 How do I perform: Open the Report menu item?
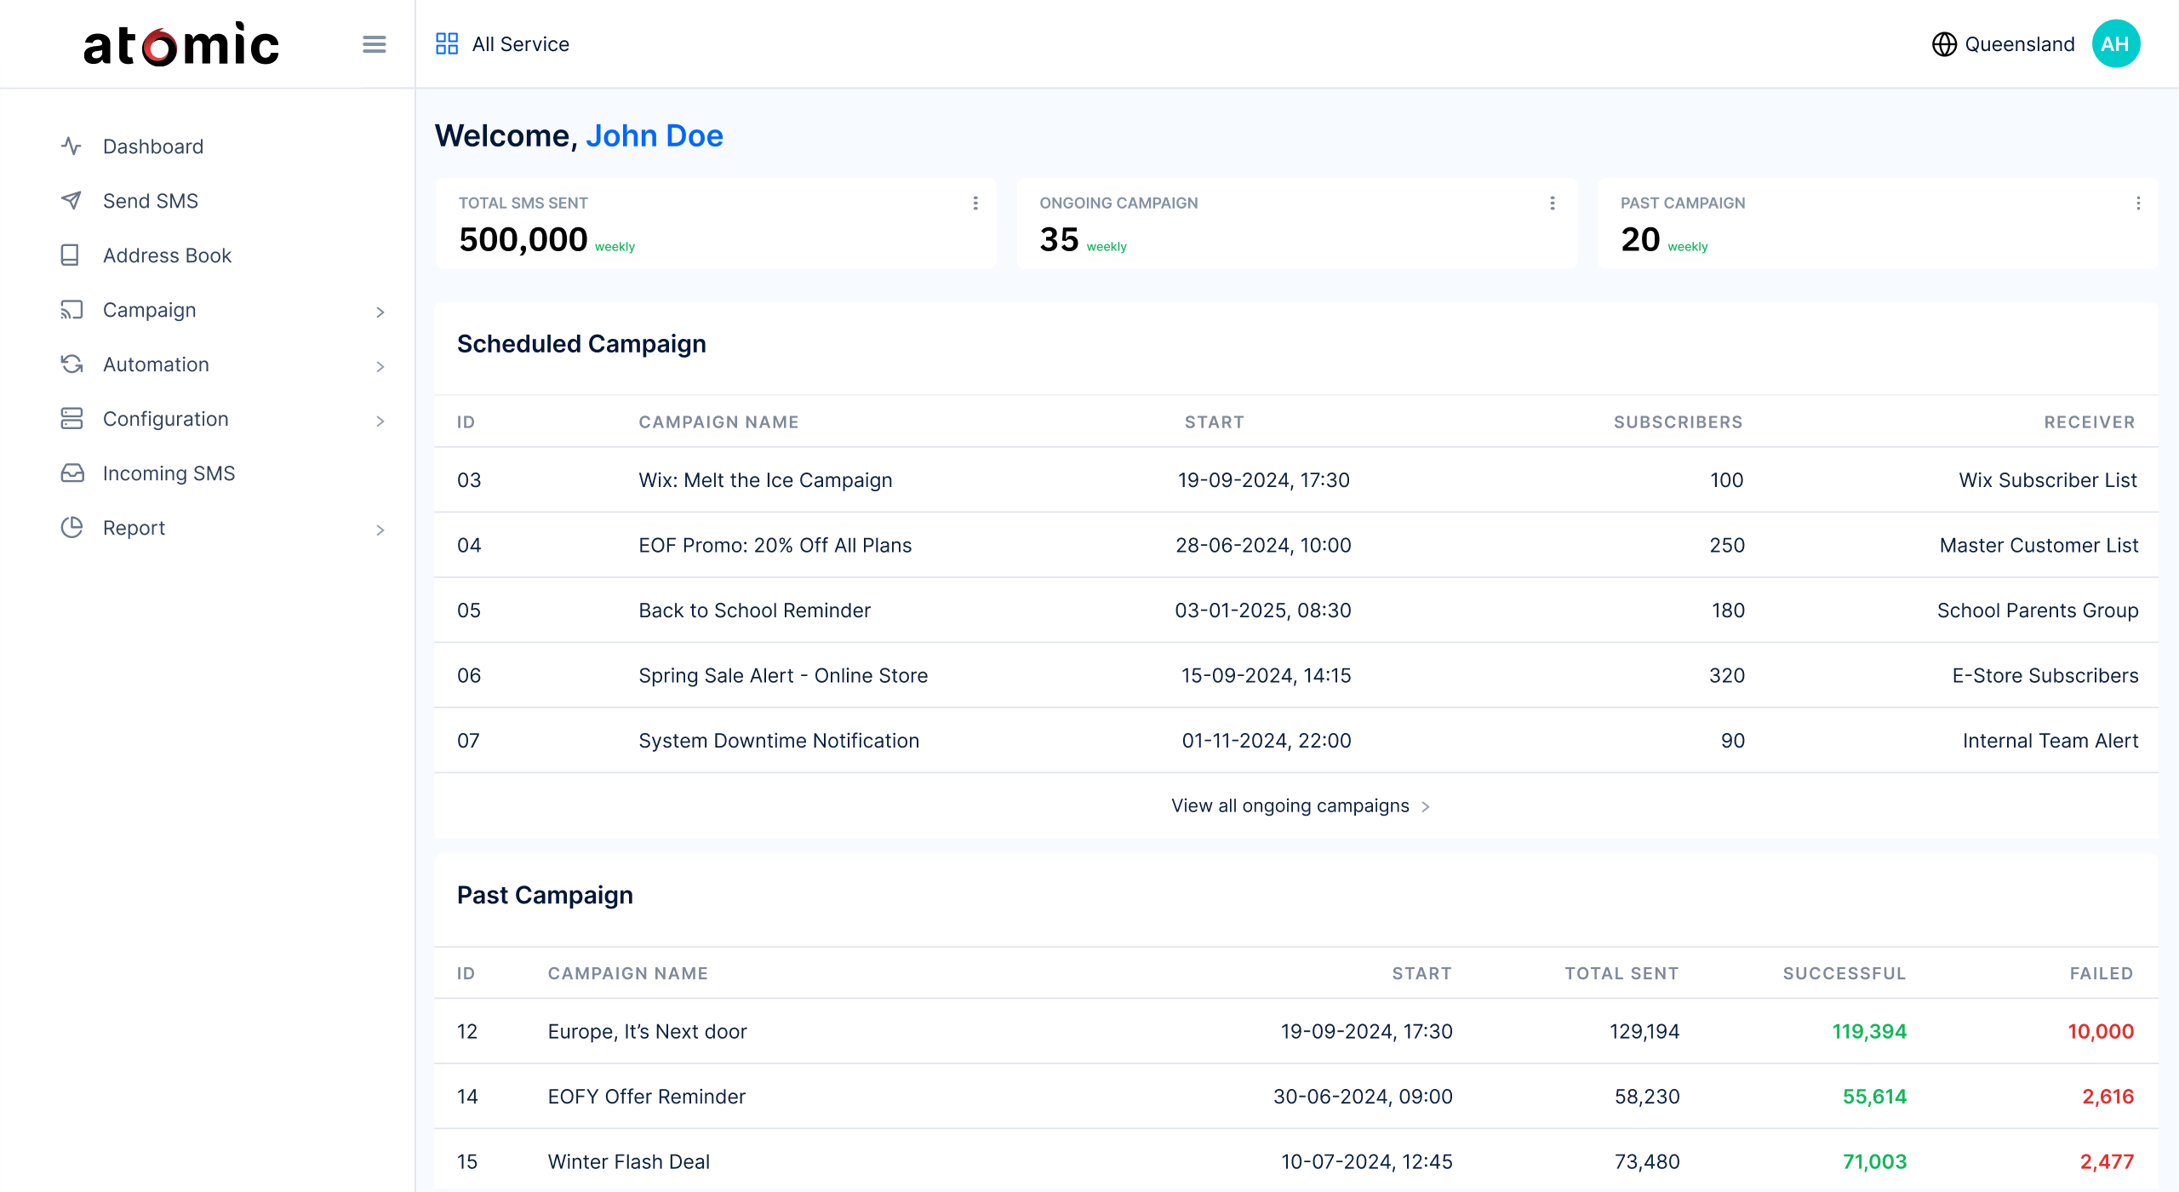[x=134, y=528]
